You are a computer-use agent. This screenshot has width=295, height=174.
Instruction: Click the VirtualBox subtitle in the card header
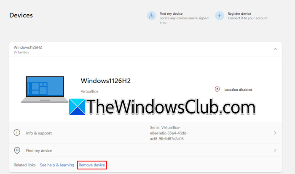21,52
